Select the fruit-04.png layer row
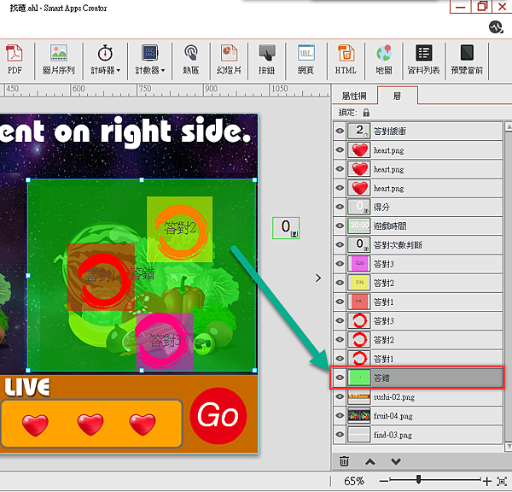 point(418,416)
